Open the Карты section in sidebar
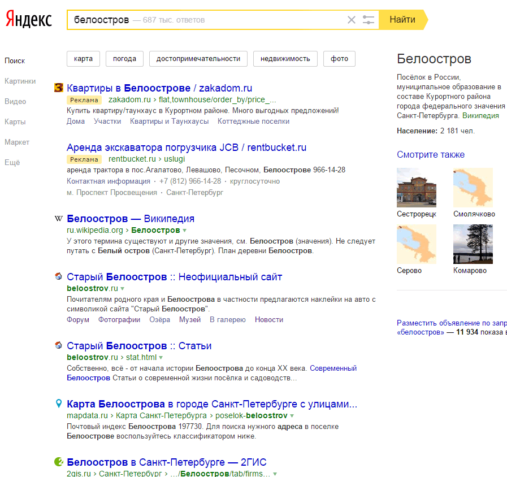The image size is (507, 477). point(15,122)
